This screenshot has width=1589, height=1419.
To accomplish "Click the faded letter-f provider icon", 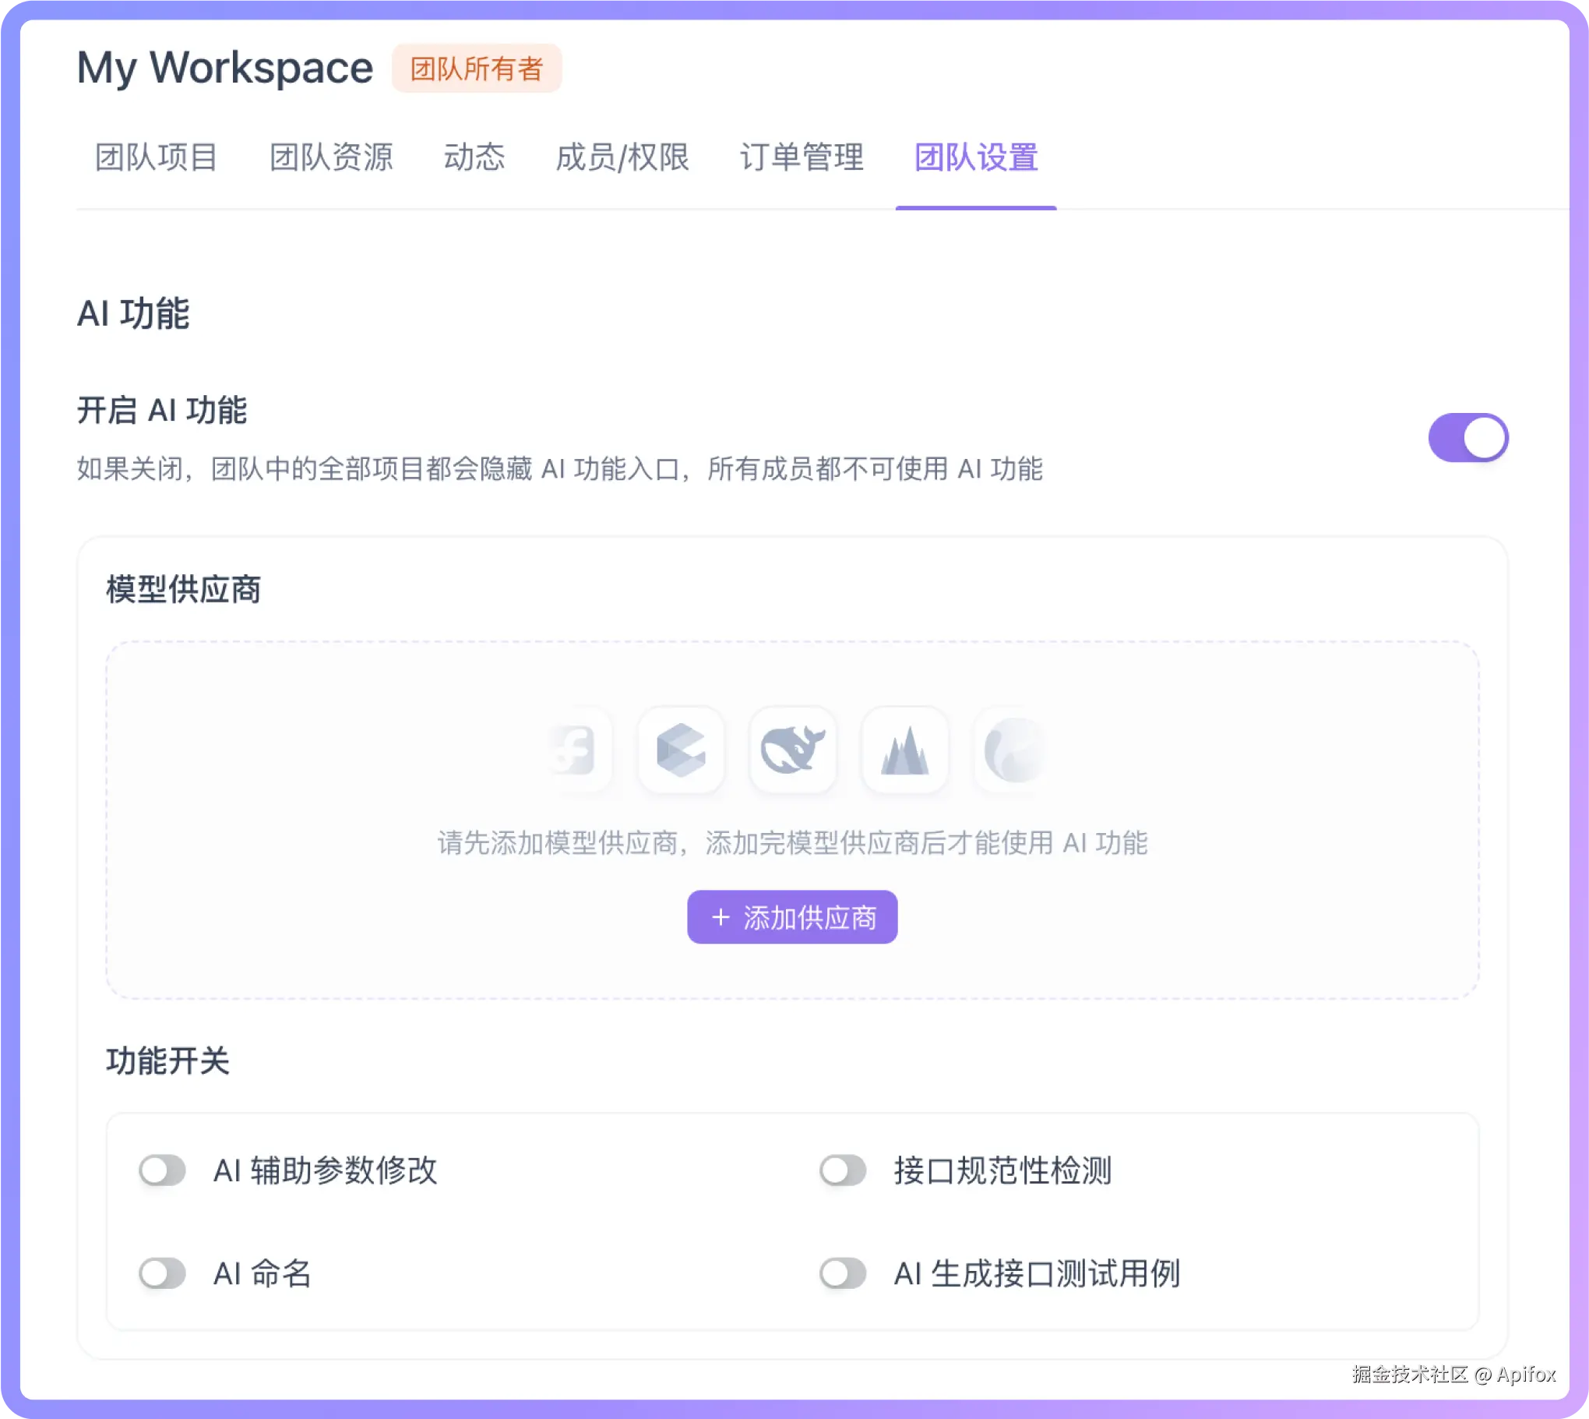I will (579, 750).
